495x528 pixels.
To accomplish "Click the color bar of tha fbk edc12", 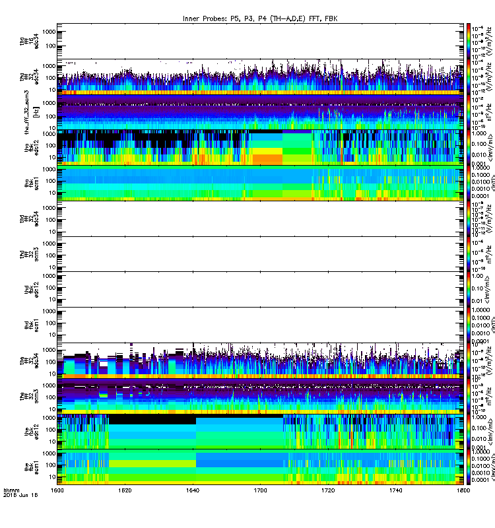I will click(x=469, y=148).
